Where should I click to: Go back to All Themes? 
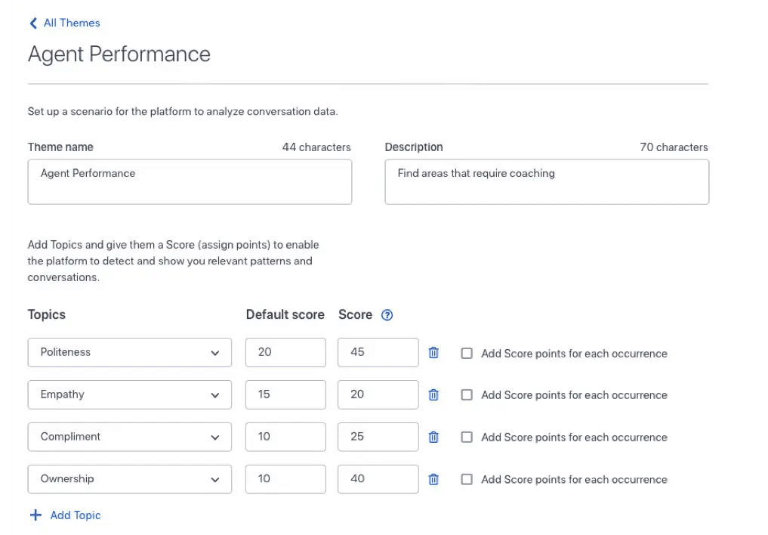click(71, 23)
